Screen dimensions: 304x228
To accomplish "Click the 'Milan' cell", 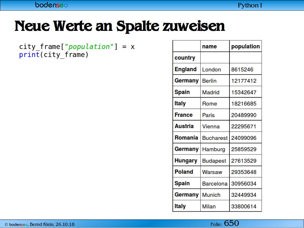I will [x=209, y=207].
